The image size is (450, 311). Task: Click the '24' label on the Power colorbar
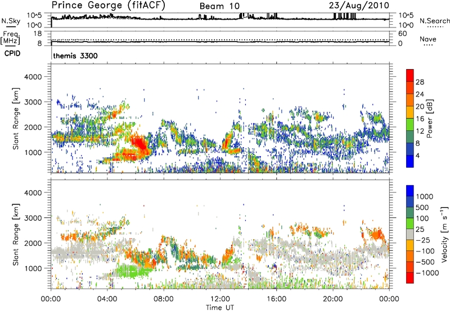[420, 94]
